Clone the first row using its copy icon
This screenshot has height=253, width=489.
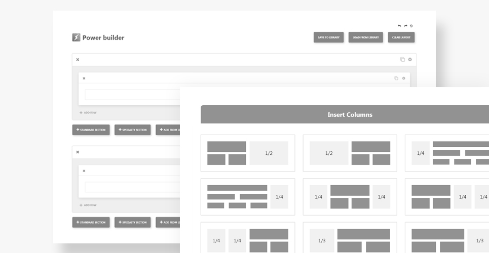pyautogui.click(x=396, y=78)
